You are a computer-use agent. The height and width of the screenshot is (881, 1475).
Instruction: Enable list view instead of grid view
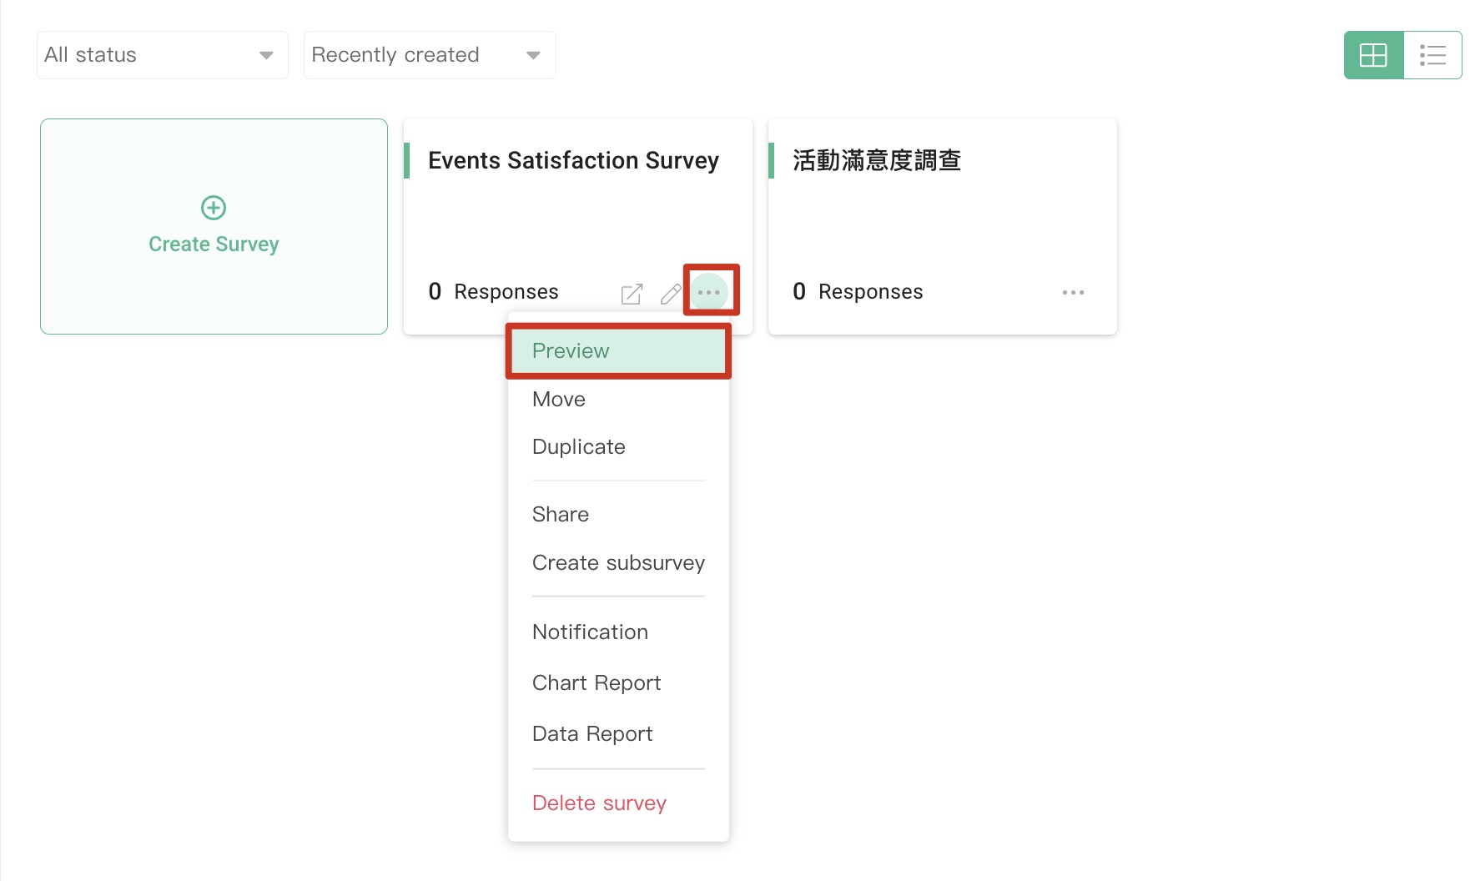[x=1432, y=54]
